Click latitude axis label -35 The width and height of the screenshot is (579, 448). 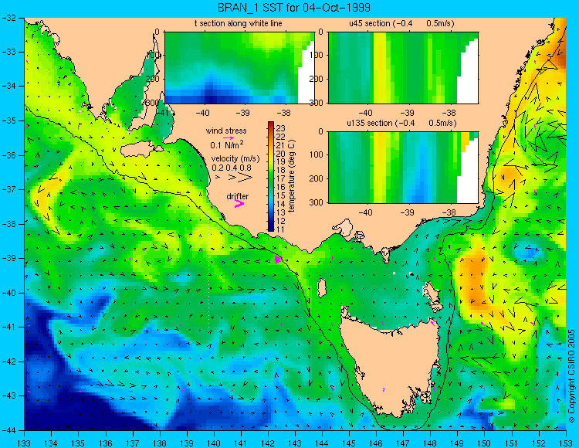point(8,120)
